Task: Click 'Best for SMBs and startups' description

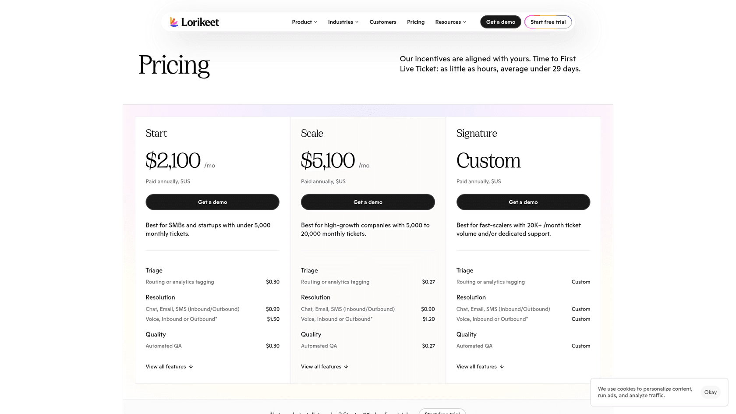Action: (x=208, y=229)
